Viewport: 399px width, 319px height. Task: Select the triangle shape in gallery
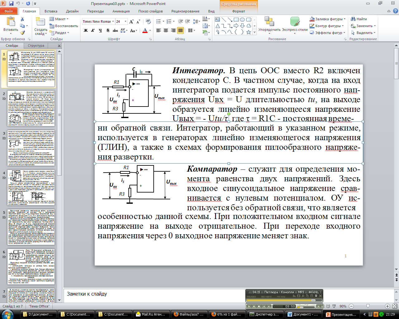pyautogui.click(x=218, y=26)
